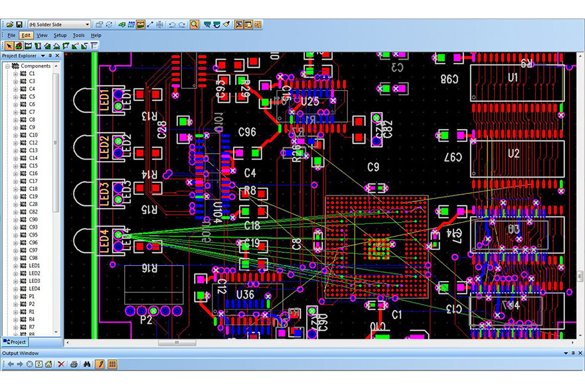Select the arrow pointer selection tool

(9, 46)
